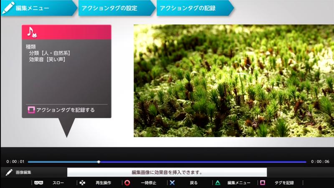Click the pencil icon next to 画像編集
The height and width of the screenshot is (188, 334).
pyautogui.click(x=9, y=172)
